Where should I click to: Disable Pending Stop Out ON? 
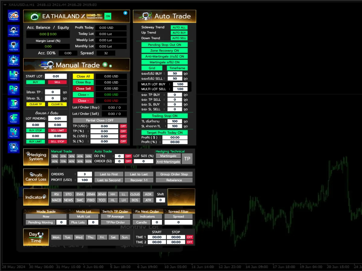[164, 45]
